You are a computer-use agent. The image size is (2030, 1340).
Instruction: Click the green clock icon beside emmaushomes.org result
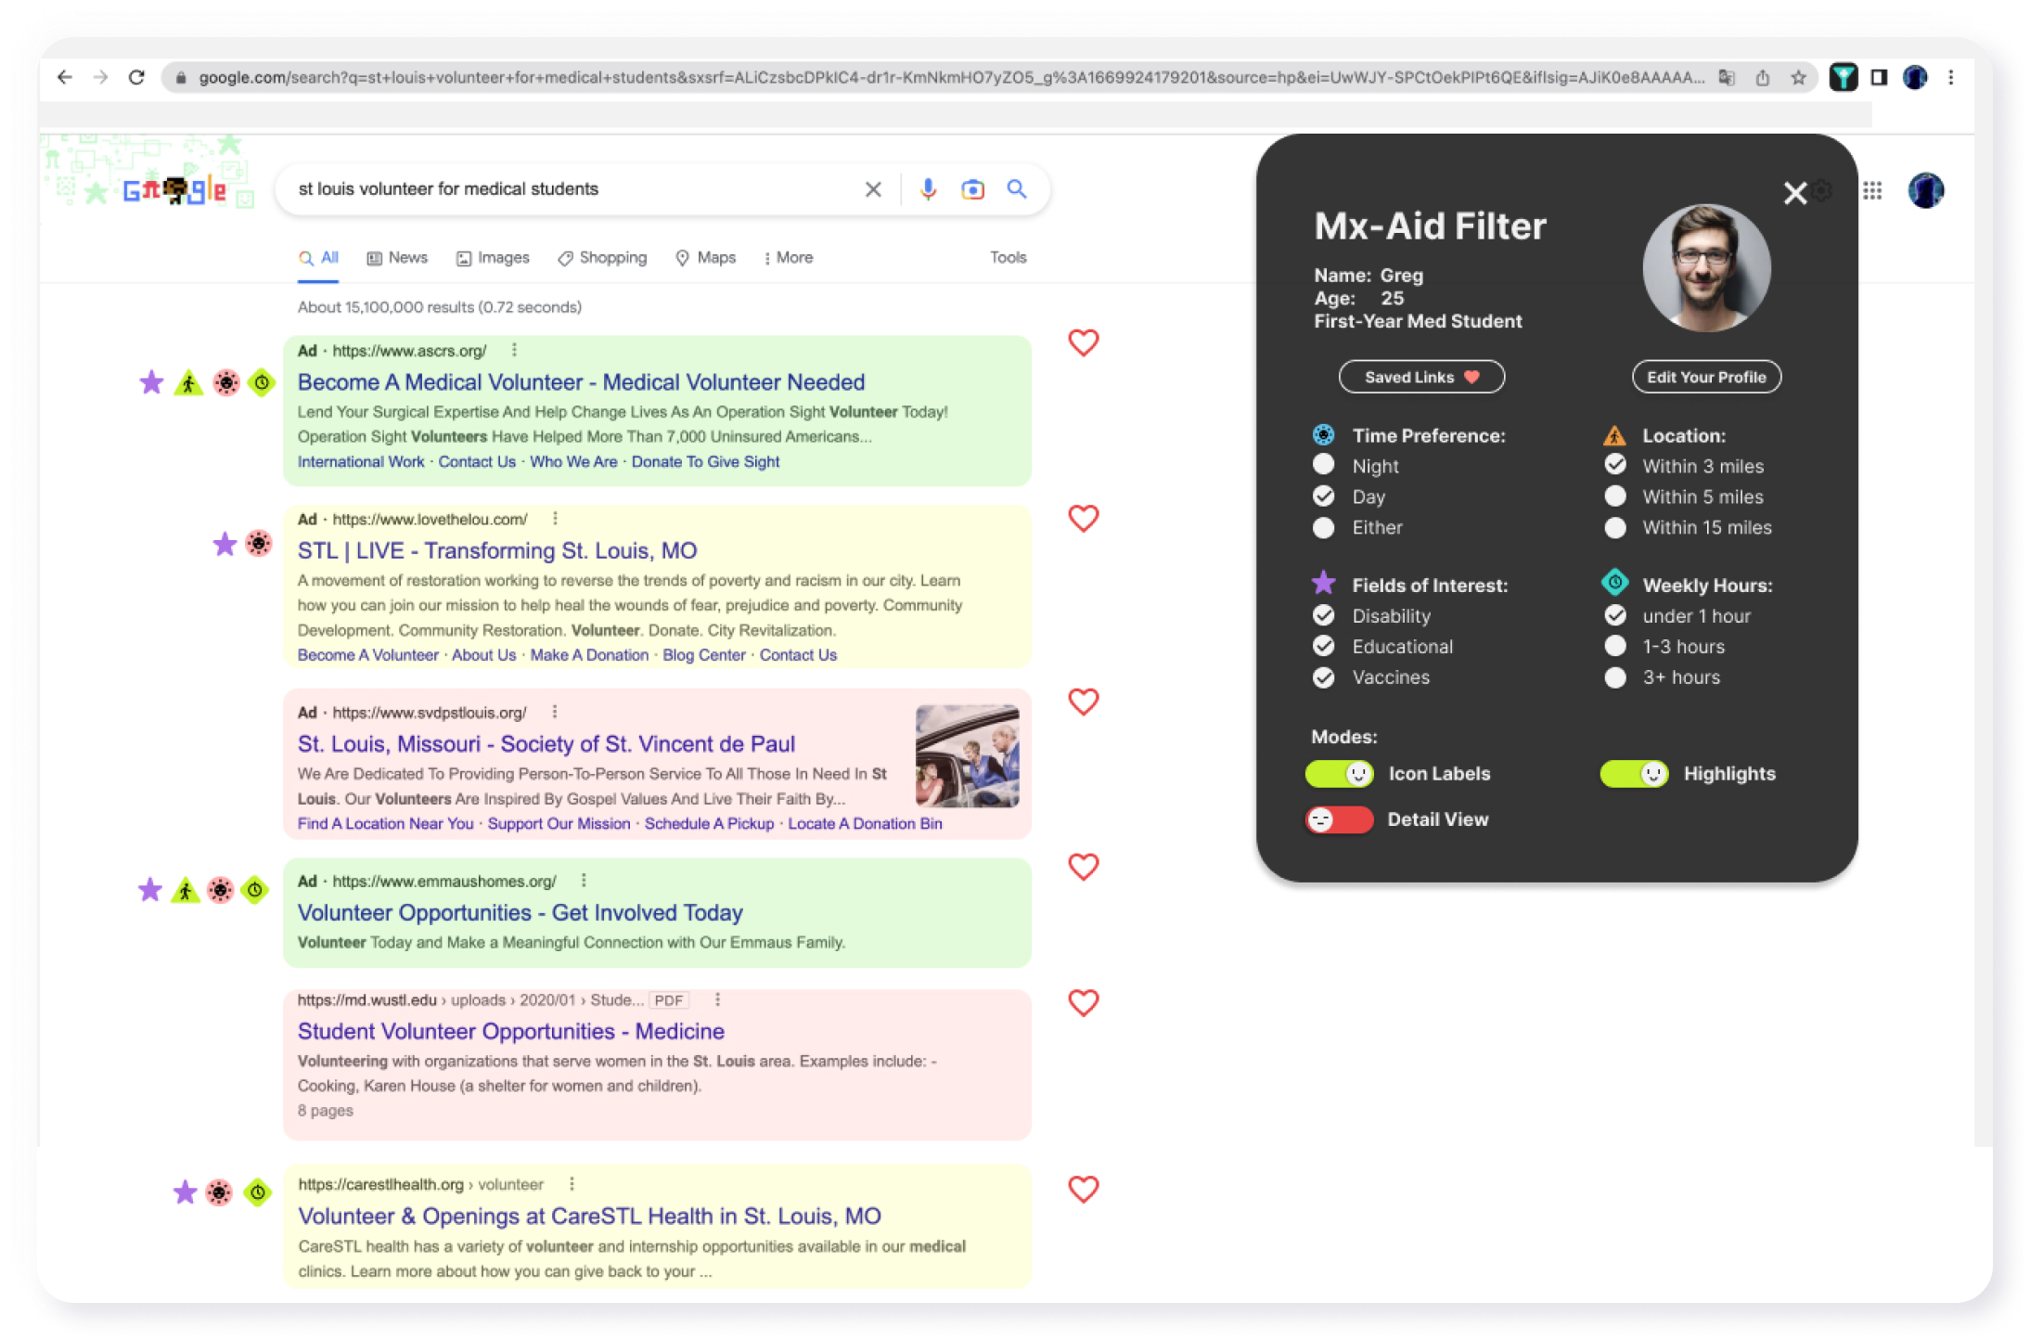coord(254,890)
